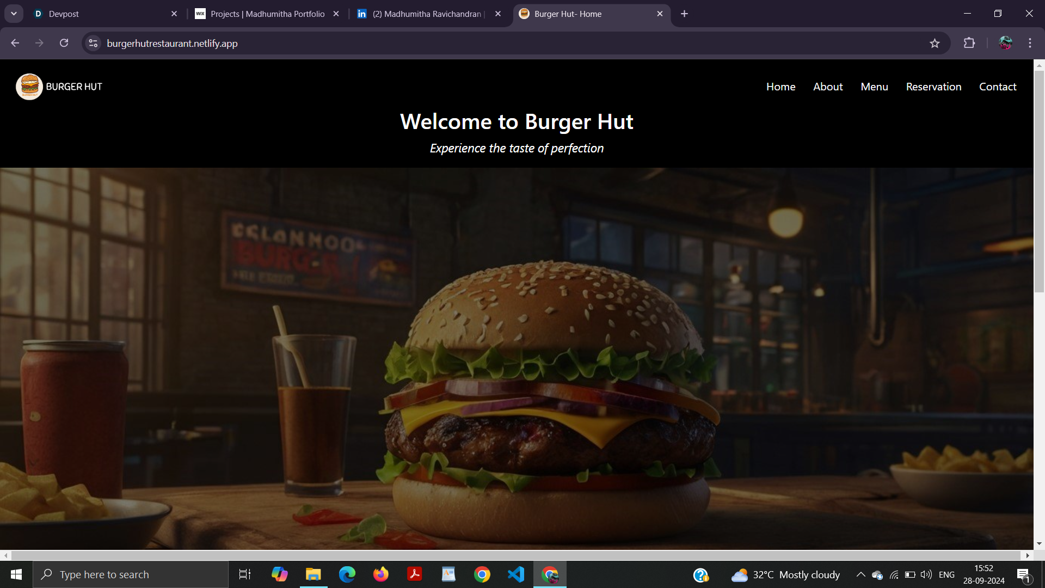This screenshot has height=588, width=1045.
Task: Open Chrome profile avatar
Action: [x=1005, y=43]
